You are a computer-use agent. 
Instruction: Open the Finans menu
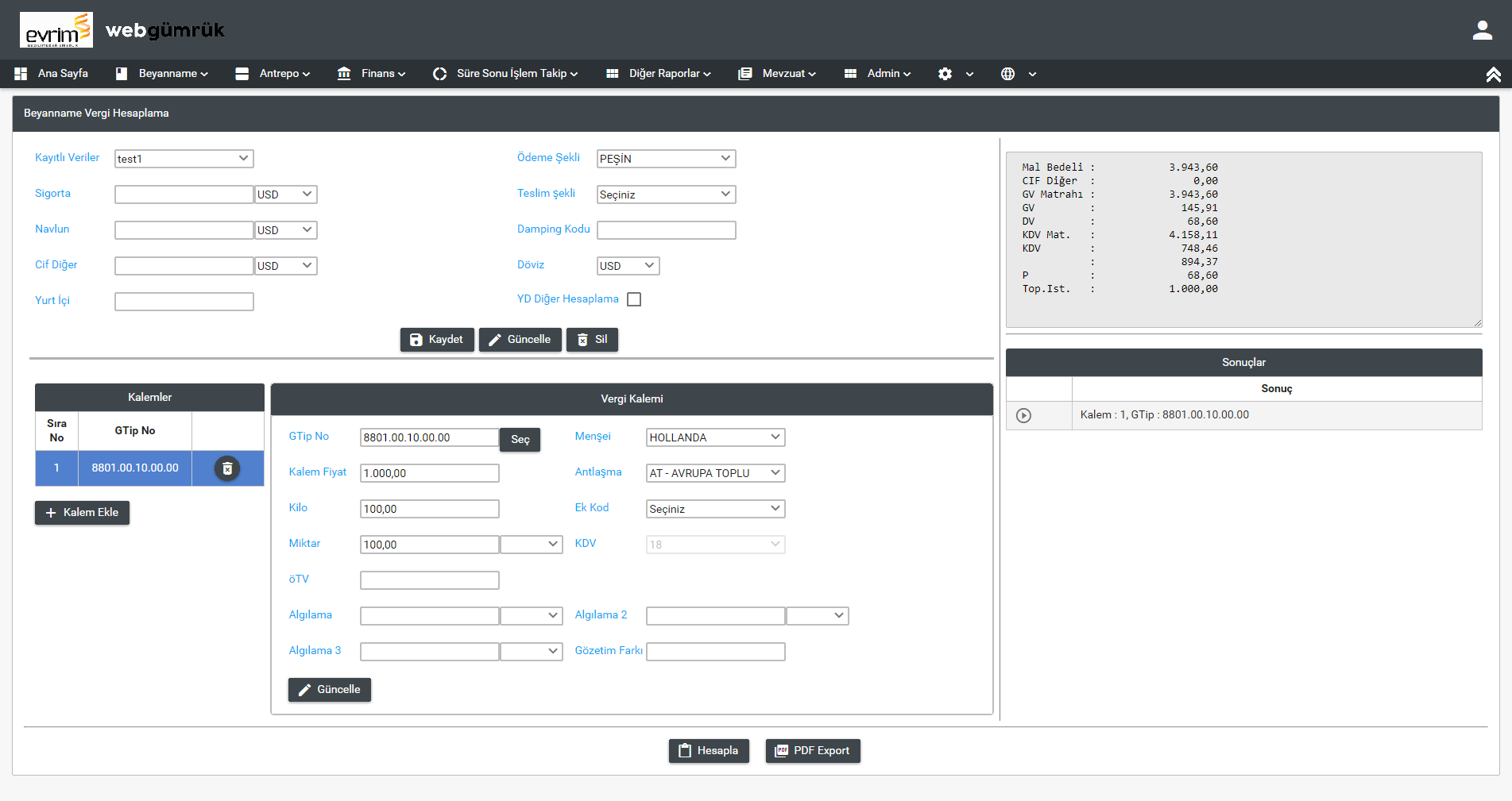tap(372, 74)
